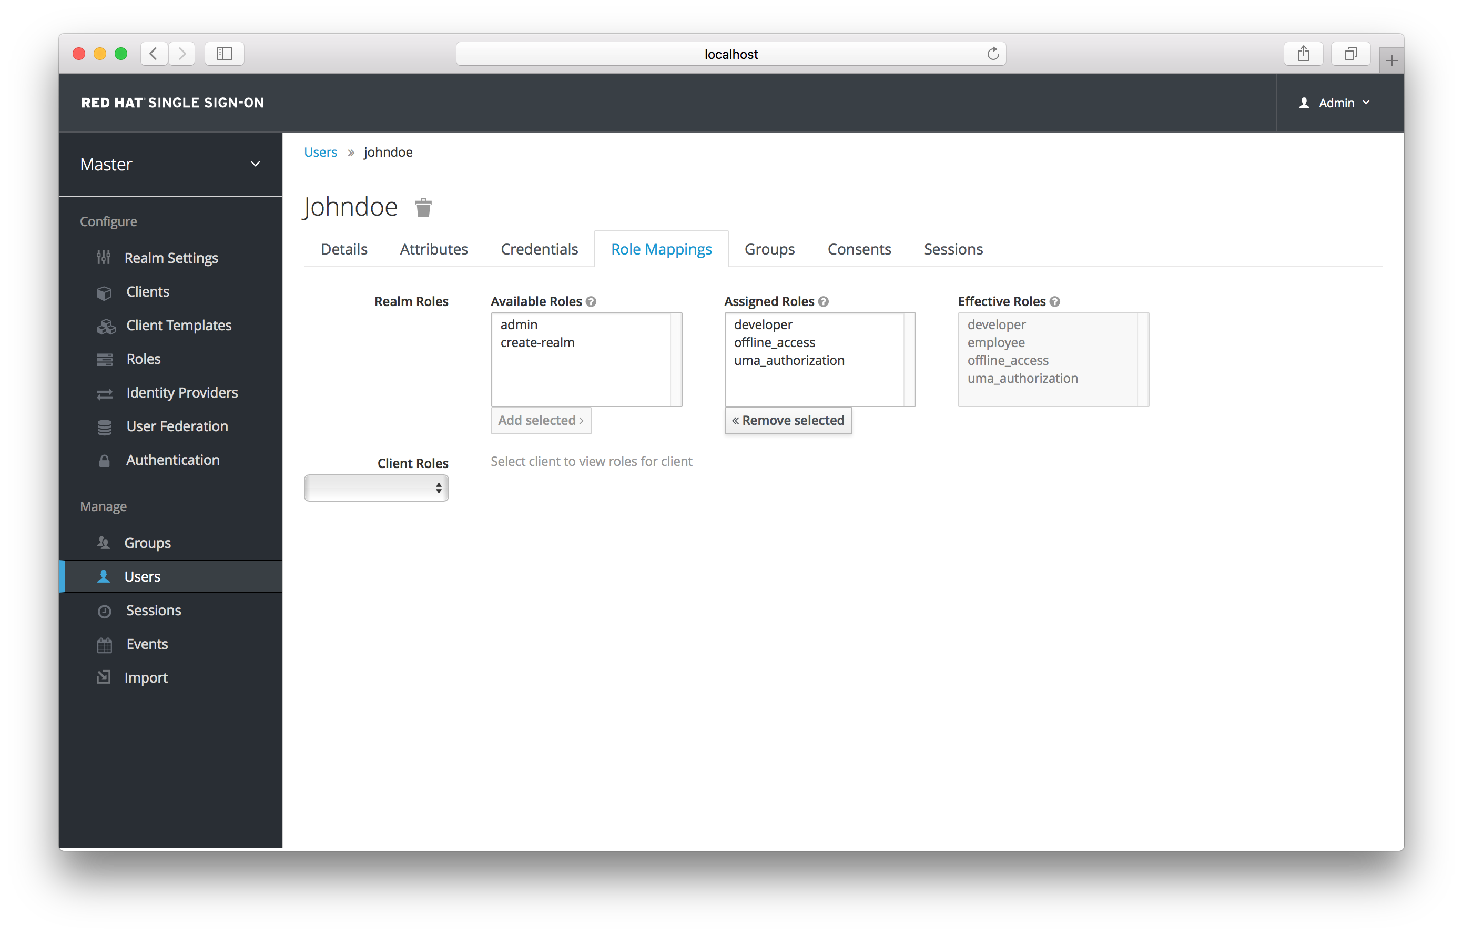Image resolution: width=1463 pixels, height=935 pixels.
Task: Click the Roles icon in sidebar
Action: (x=105, y=358)
